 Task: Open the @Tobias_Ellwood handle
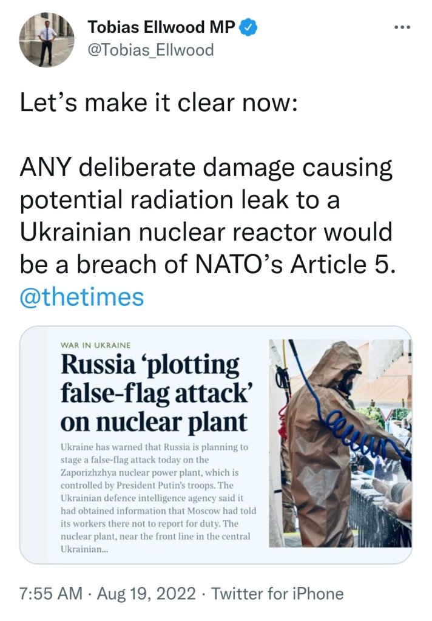[151, 50]
